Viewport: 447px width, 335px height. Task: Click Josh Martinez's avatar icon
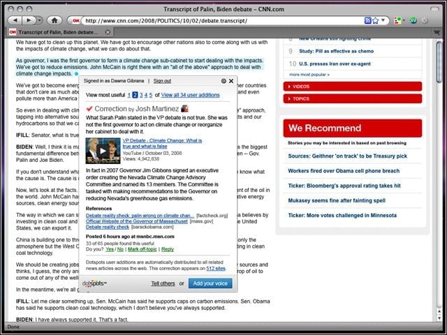pos(184,109)
